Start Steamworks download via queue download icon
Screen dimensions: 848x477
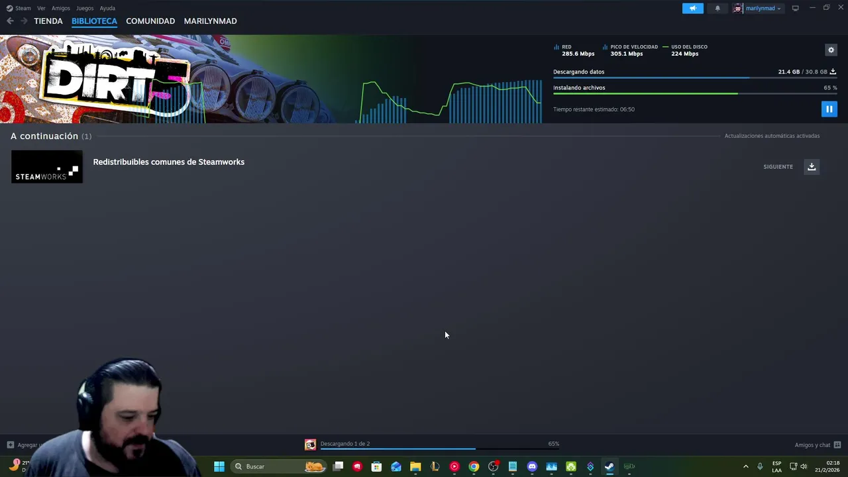tap(812, 166)
